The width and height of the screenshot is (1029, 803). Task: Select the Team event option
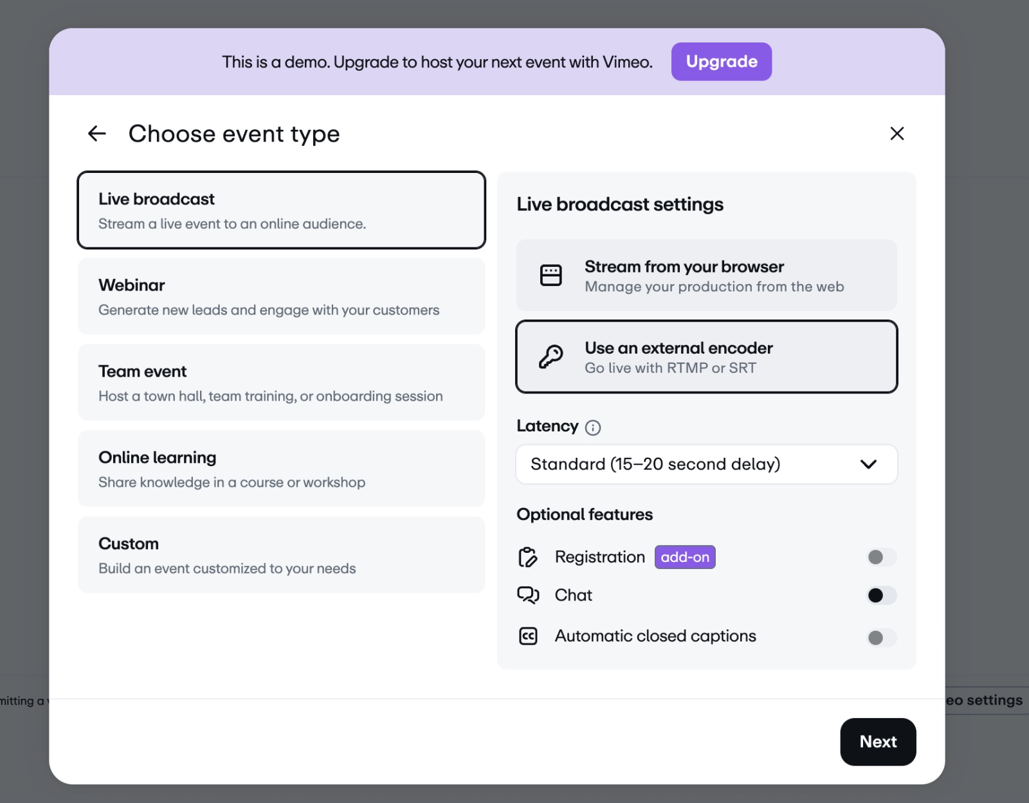281,383
